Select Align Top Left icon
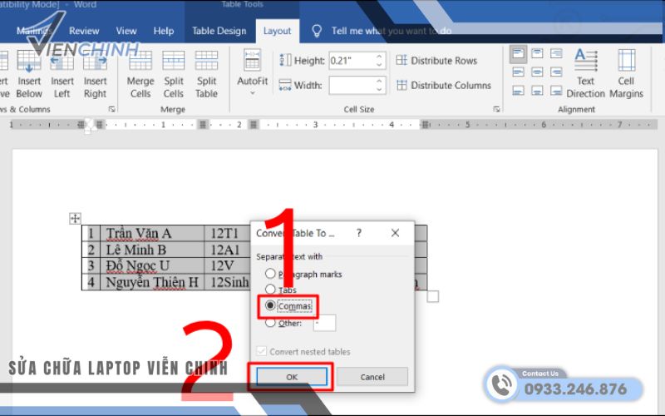The height and width of the screenshot is (416, 665). (518, 54)
